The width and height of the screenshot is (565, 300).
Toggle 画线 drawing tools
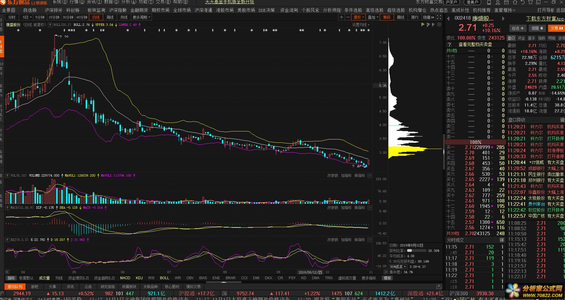401,17
